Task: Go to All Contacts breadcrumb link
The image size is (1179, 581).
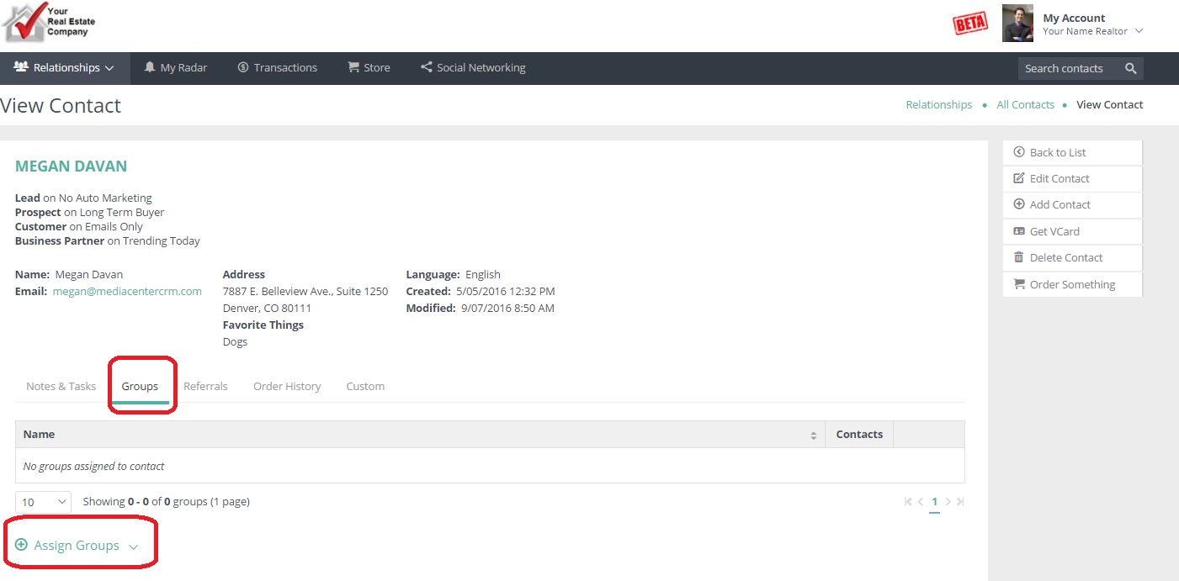Action: (x=1025, y=105)
